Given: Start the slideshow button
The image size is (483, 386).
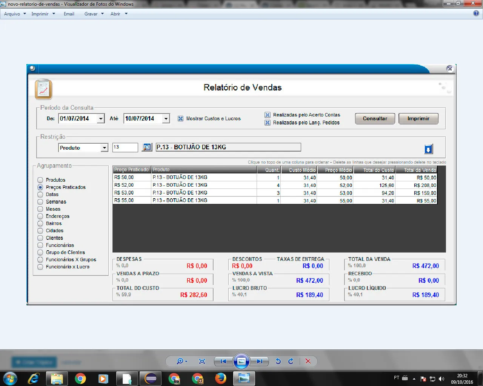Looking at the screenshot, I should pos(241,361).
